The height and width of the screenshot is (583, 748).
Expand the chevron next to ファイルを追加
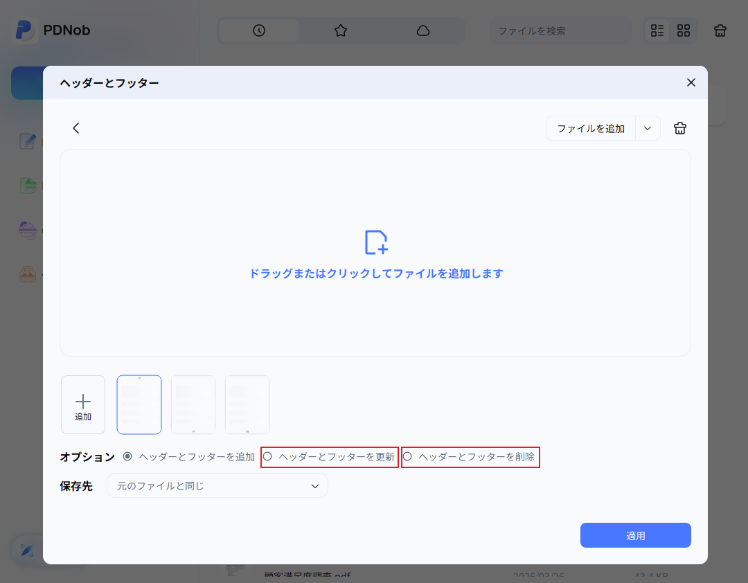pyautogui.click(x=648, y=128)
